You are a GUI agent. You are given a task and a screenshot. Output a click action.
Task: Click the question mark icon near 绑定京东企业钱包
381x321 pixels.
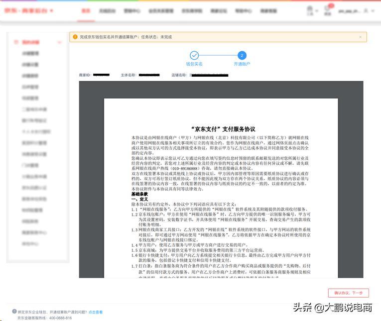(x=14, y=312)
